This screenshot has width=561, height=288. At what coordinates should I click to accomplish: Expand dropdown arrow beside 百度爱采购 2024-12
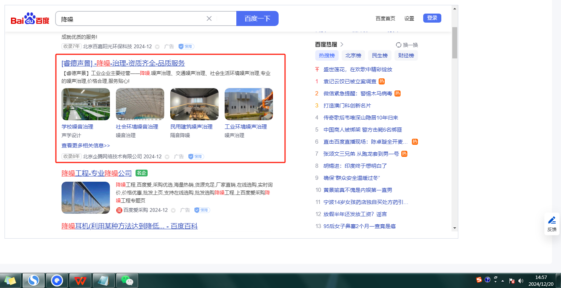pyautogui.click(x=174, y=210)
